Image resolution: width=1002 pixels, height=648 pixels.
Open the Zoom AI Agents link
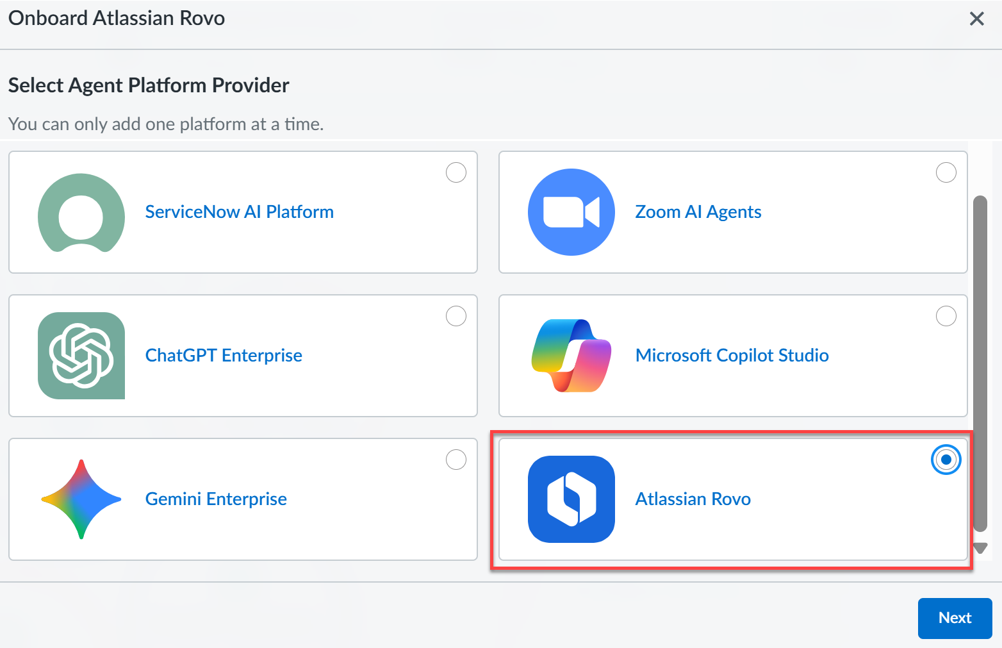698,212
